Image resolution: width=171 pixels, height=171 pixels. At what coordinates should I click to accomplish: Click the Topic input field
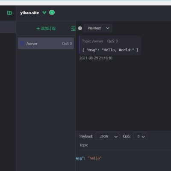(125, 145)
